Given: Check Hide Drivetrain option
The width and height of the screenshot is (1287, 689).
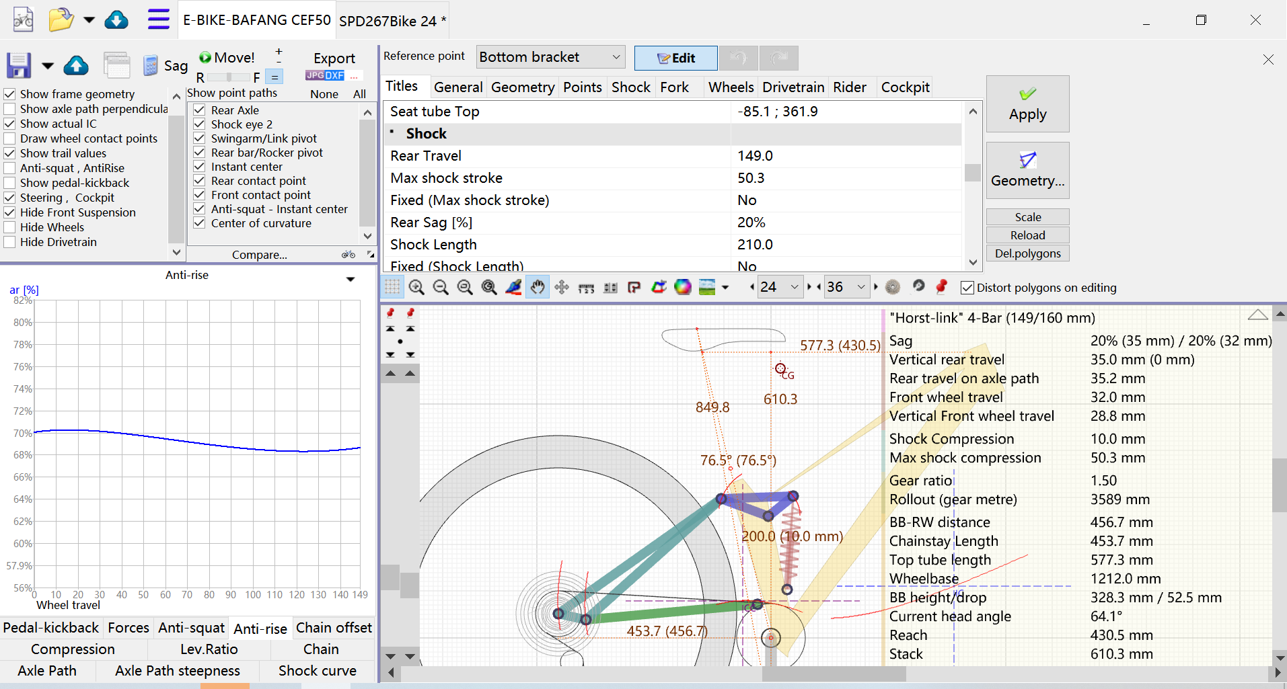Looking at the screenshot, I should pyautogui.click(x=10, y=242).
